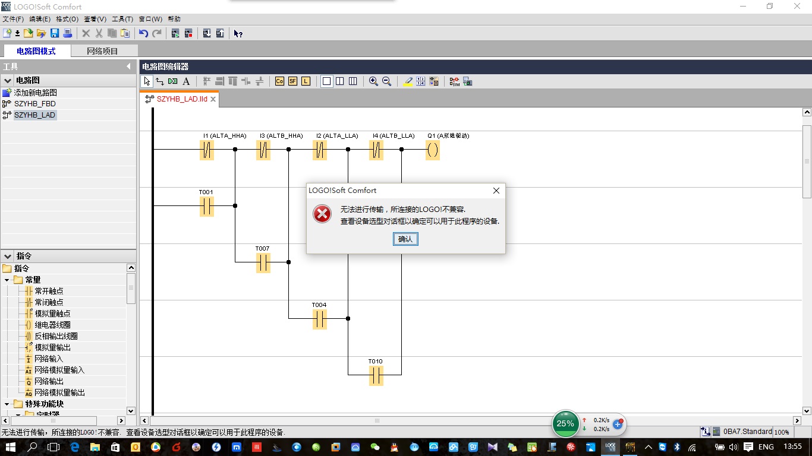This screenshot has width=812, height=456.
Task: Zoom out of the ladder diagram
Action: pyautogui.click(x=386, y=81)
